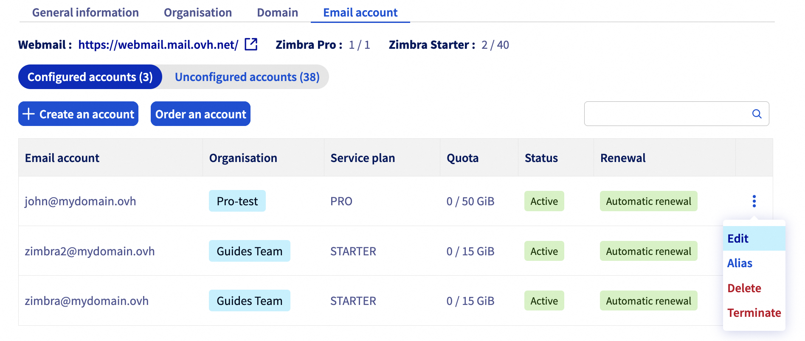This screenshot has width=805, height=341.
Task: Click Guides Team badge for zimbra2@mydomain.ovh
Action: click(x=250, y=251)
